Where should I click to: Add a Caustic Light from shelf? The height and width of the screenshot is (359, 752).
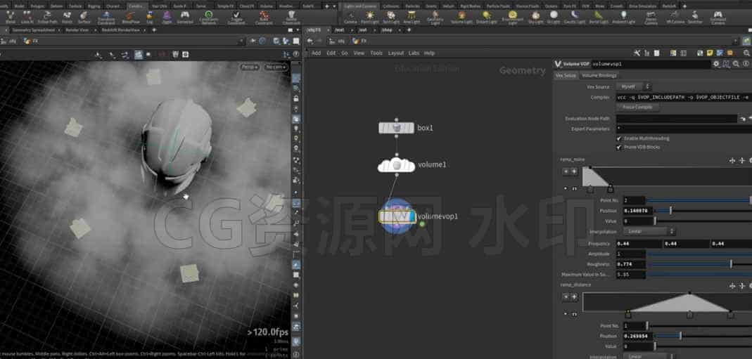coord(573,18)
